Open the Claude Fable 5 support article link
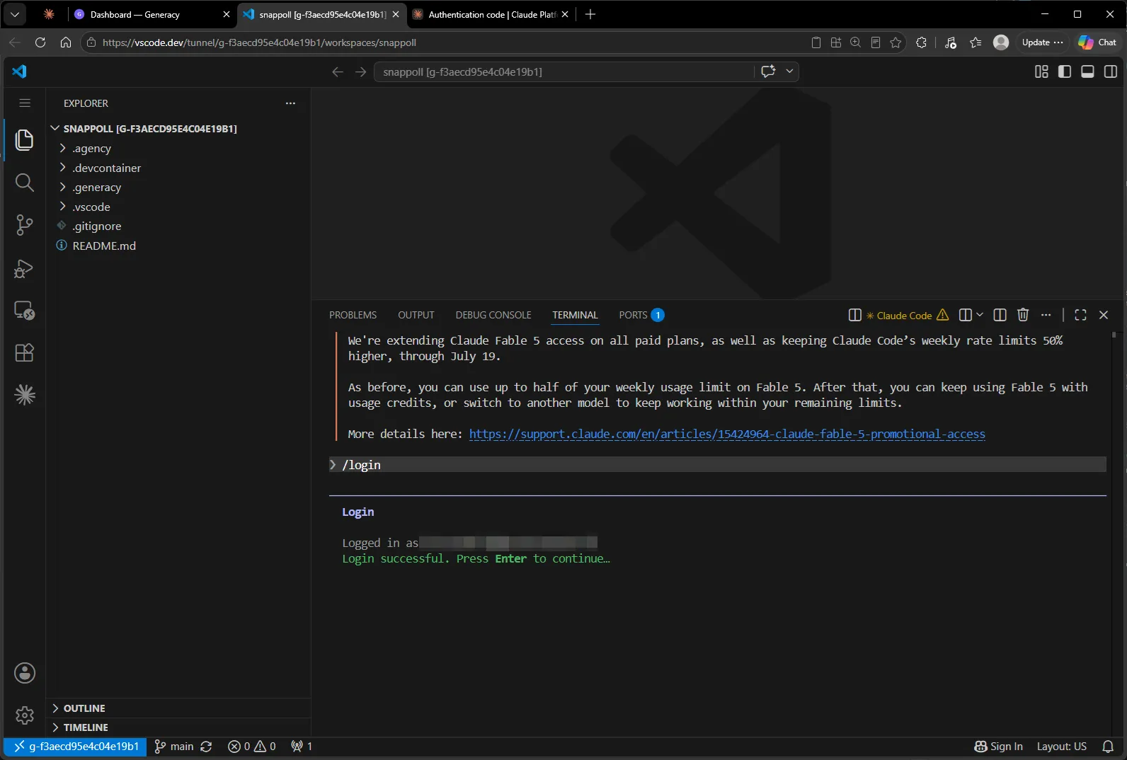 point(727,434)
